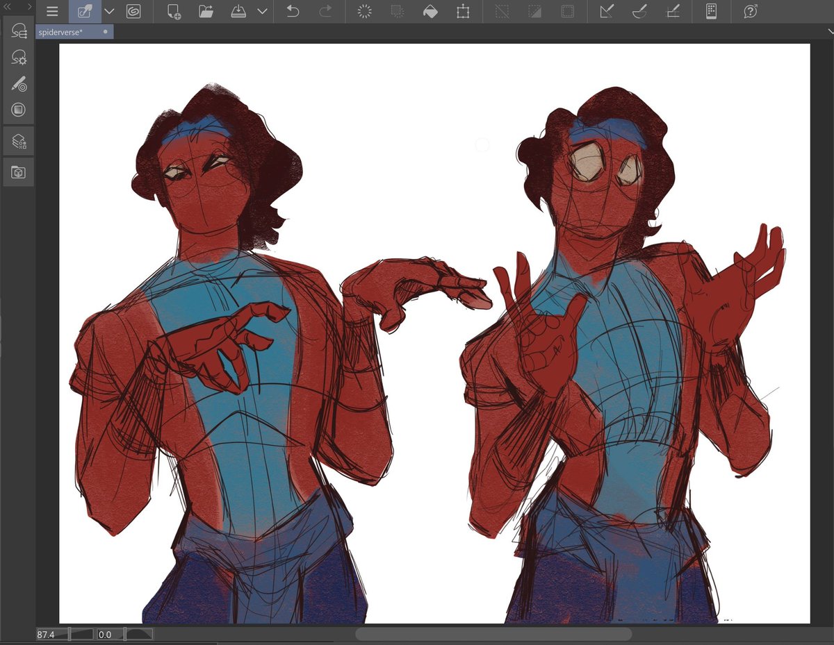The width and height of the screenshot is (834, 645).
Task: Click the invert selection icon
Action: pyautogui.click(x=534, y=11)
